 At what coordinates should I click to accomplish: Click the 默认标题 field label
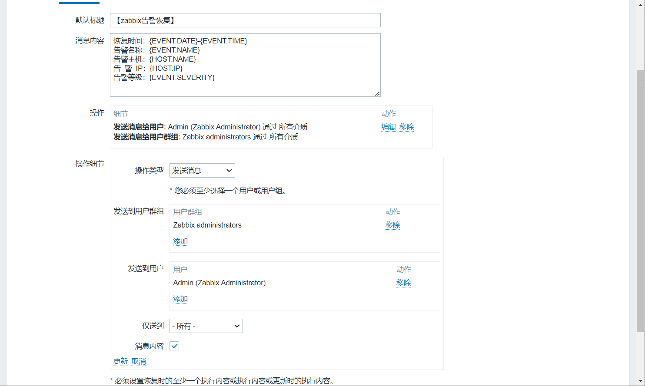[90, 20]
